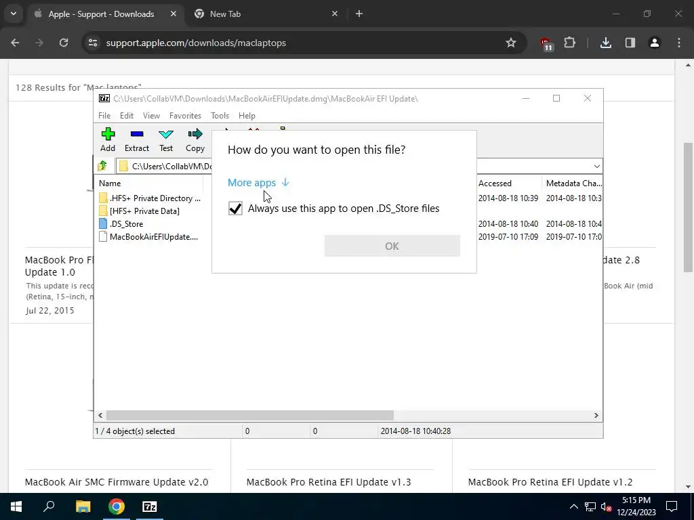This screenshot has height=520, width=694.
Task: Show hidden system tray icons
Action: click(573, 506)
